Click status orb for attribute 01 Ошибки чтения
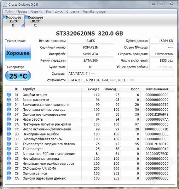 point(9,95)
